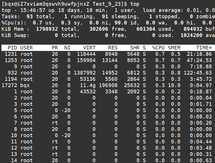Click the TIME+ column header

coord(204,48)
